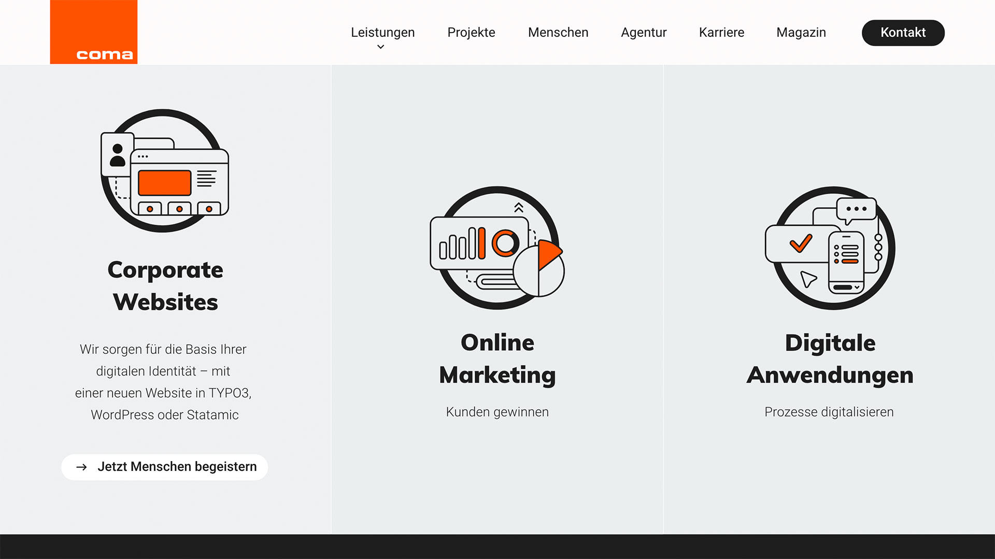Image resolution: width=995 pixels, height=559 pixels.
Task: Click the arrow icon inside the begeistern button
Action: point(82,467)
